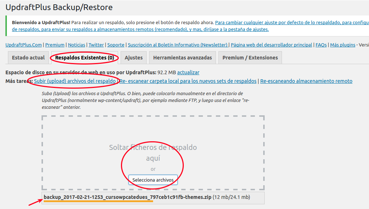369x209 pixels.
Task: Click Subir (upload) archivos del respaldo
Action: [x=75, y=81]
